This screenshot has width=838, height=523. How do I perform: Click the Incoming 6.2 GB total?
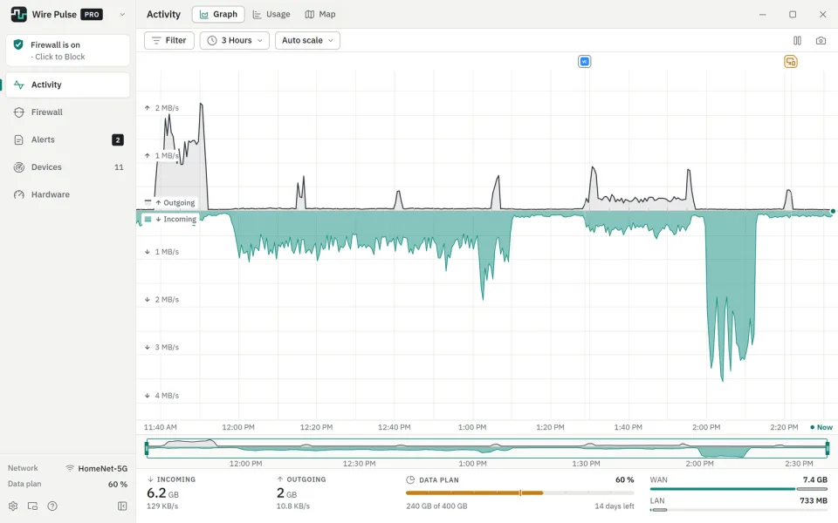(x=162, y=493)
